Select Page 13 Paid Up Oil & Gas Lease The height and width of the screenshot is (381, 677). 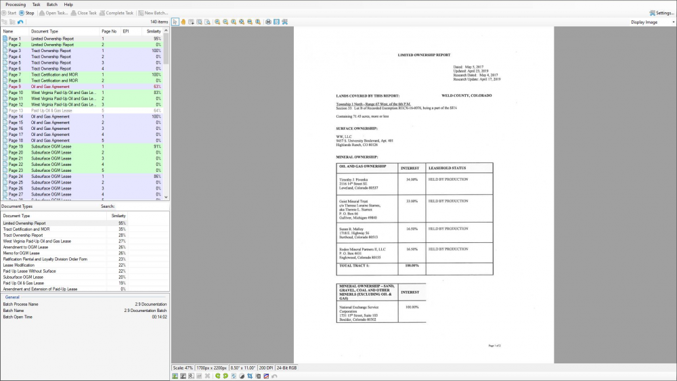click(82, 110)
